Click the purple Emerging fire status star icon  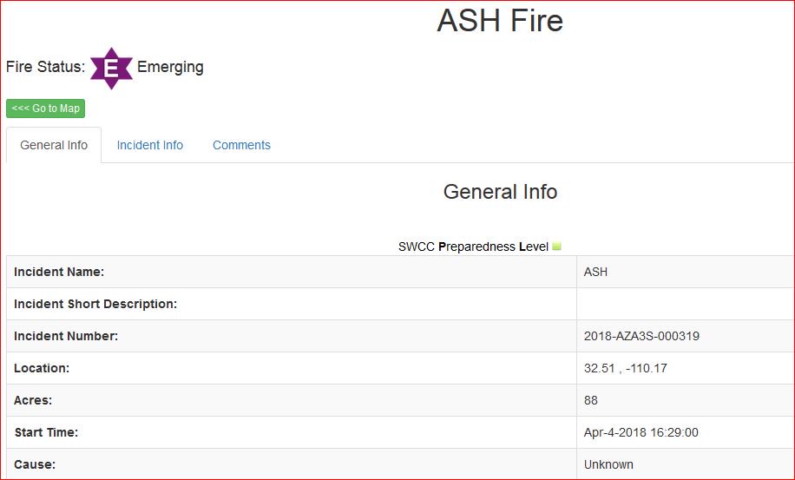coord(112,69)
